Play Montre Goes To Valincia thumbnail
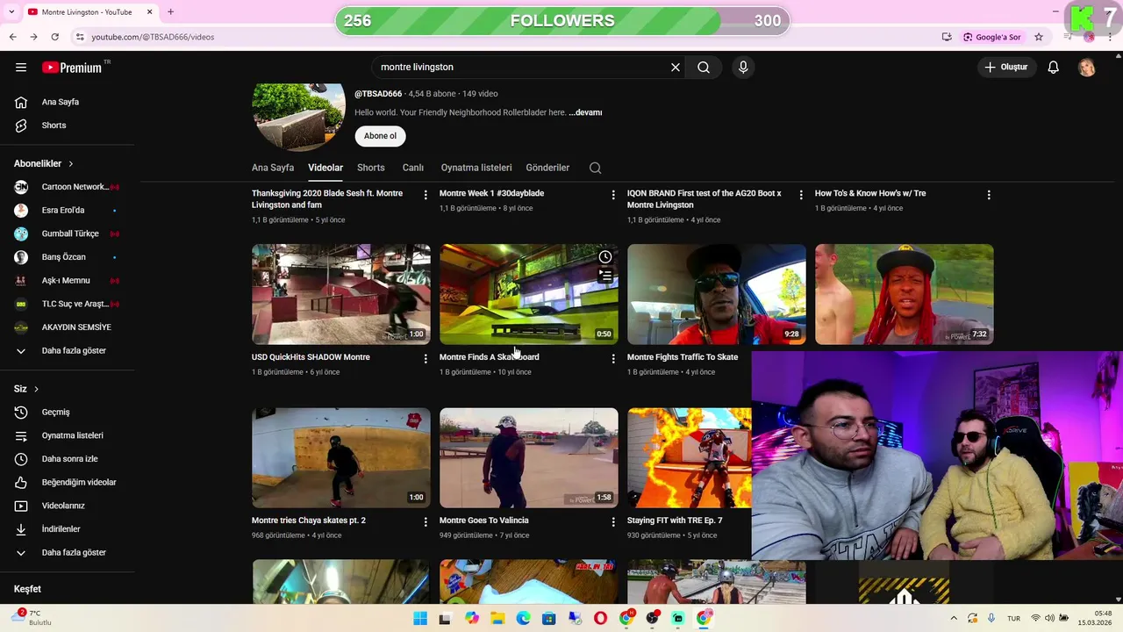Screen dimensions: 1123x632 coord(529,457)
